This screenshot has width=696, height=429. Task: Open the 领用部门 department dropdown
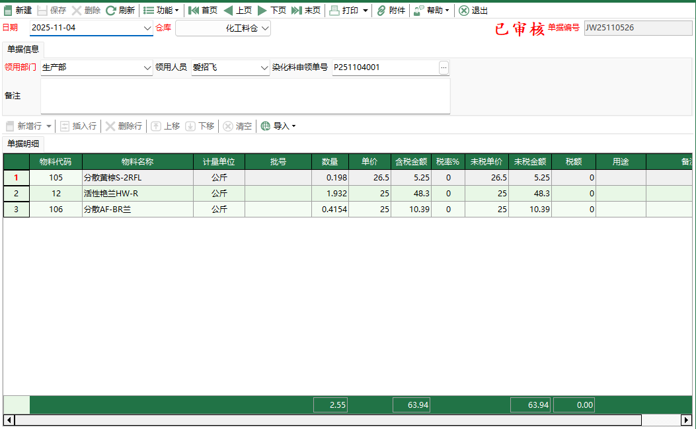pos(148,67)
